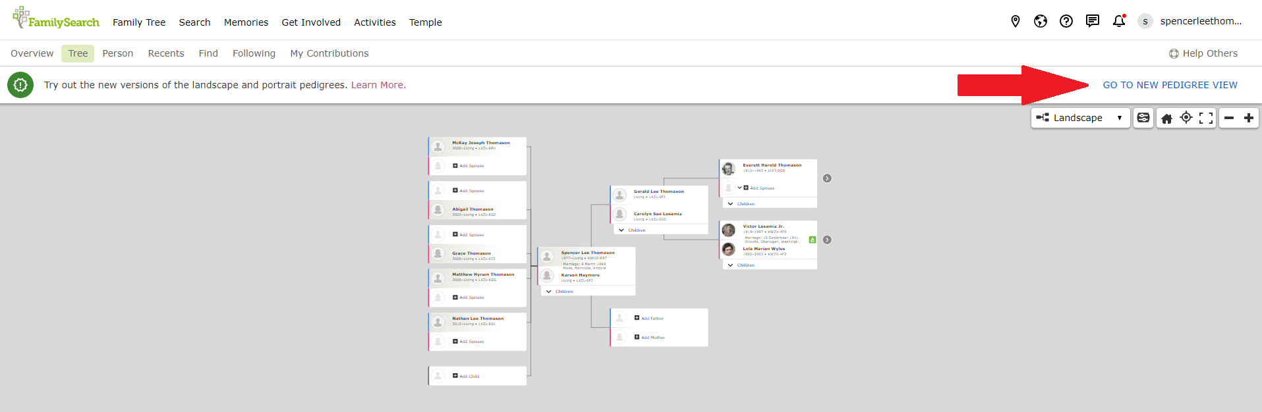This screenshot has width=1262, height=412.
Task: Open the Family Tree menu
Action: point(139,22)
